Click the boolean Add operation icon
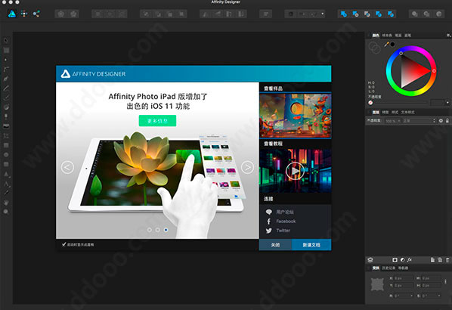452x310 pixels. tap(344, 14)
